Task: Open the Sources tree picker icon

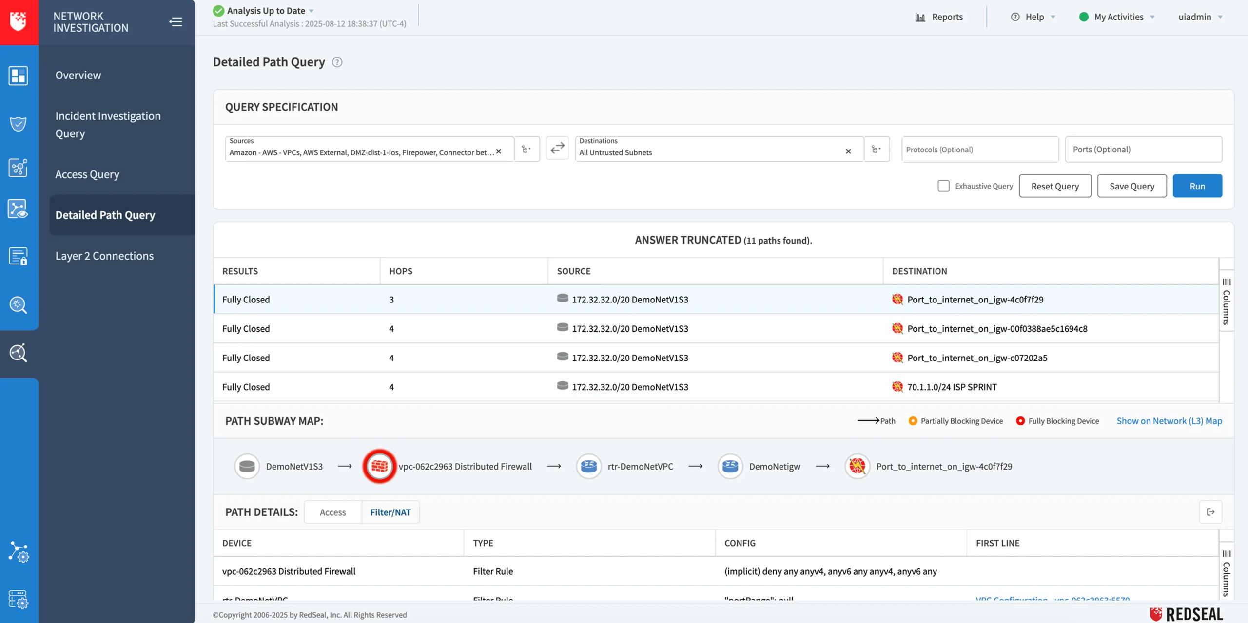Action: [527, 149]
